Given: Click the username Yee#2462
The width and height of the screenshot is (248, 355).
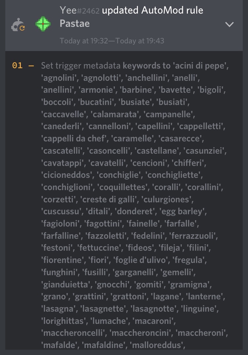Looking at the screenshot, I should pos(80,11).
